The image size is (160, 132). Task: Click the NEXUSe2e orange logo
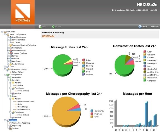point(23,12)
